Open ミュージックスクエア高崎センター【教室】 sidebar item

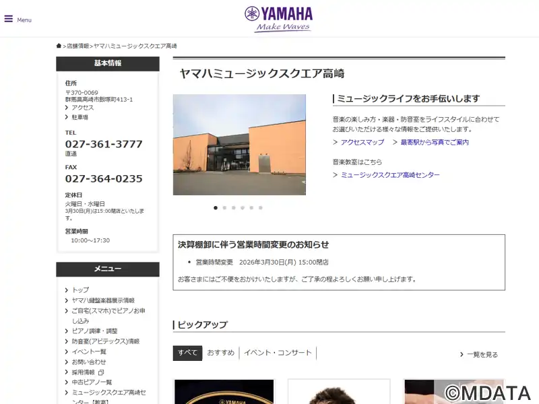click(x=108, y=397)
